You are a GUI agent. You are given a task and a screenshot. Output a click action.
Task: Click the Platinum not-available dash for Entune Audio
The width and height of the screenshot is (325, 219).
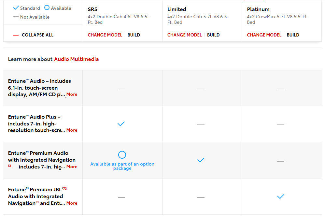coord(281,89)
